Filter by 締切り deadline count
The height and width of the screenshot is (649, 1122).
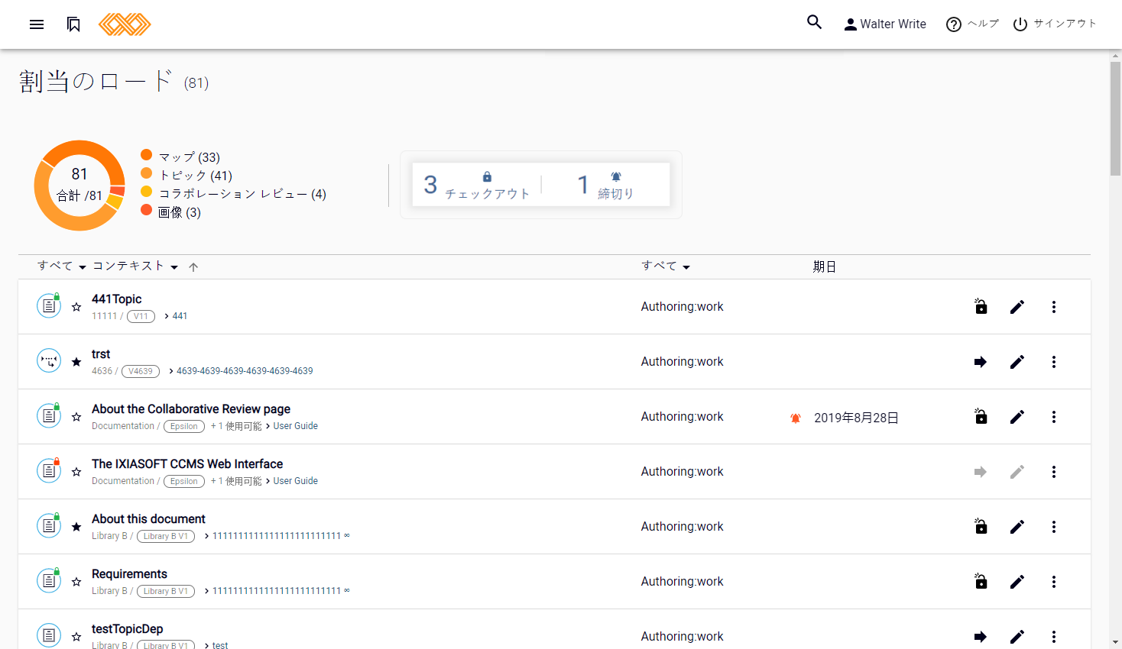point(606,184)
